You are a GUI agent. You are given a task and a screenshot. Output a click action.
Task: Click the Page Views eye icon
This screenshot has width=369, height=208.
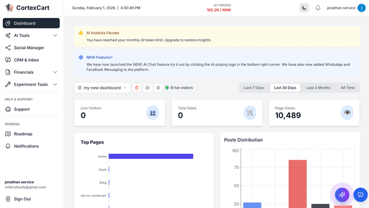click(347, 113)
